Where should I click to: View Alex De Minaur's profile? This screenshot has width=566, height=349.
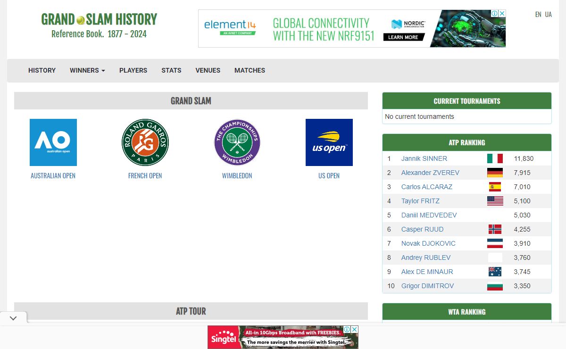(x=427, y=272)
